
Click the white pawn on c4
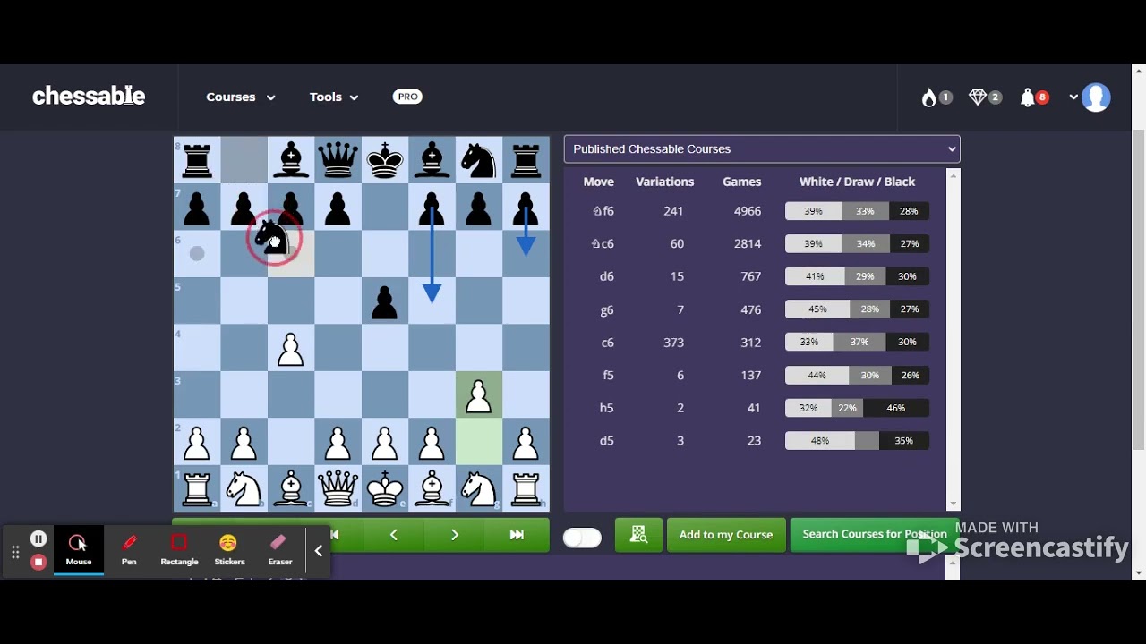(291, 348)
